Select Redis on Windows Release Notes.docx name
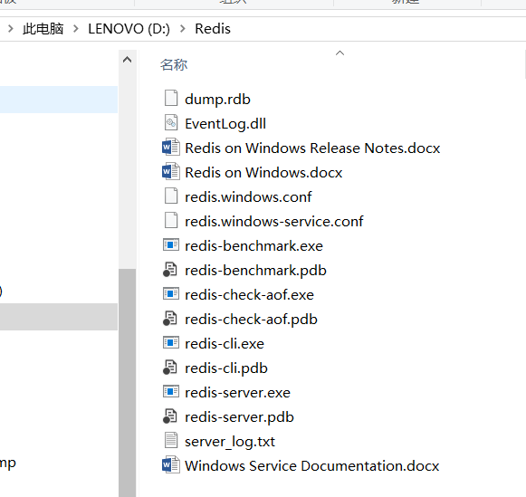The image size is (526, 497). (x=312, y=148)
